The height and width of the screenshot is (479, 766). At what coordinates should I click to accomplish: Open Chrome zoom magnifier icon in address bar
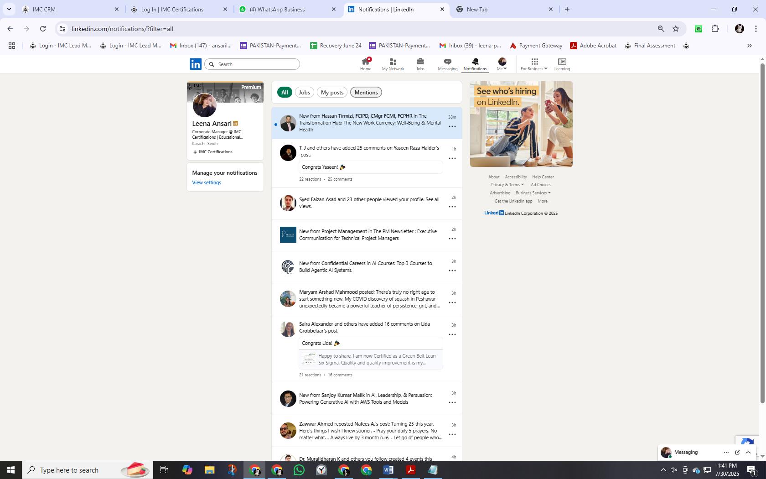661,29
